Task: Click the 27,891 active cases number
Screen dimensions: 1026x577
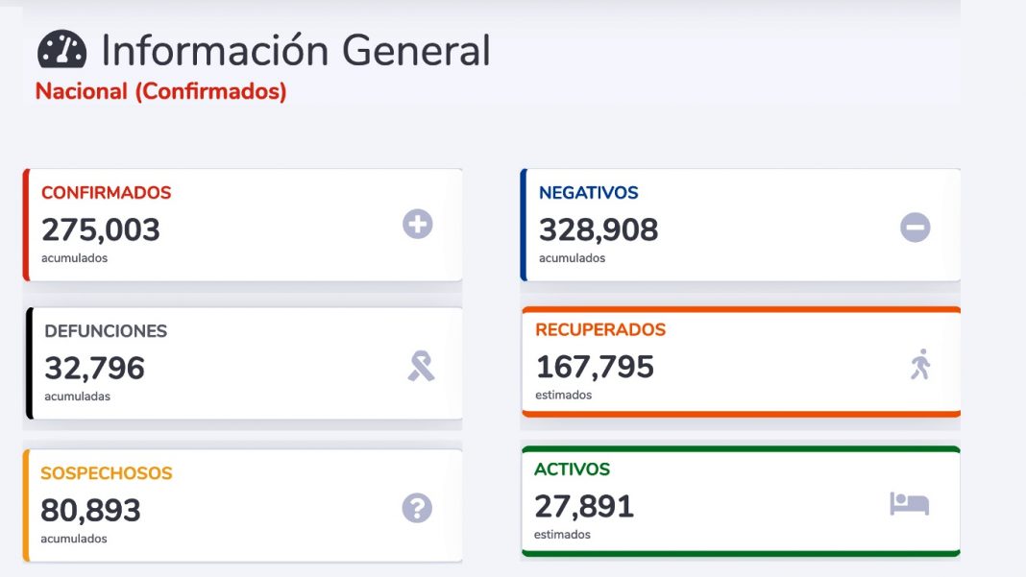Action: pos(584,506)
